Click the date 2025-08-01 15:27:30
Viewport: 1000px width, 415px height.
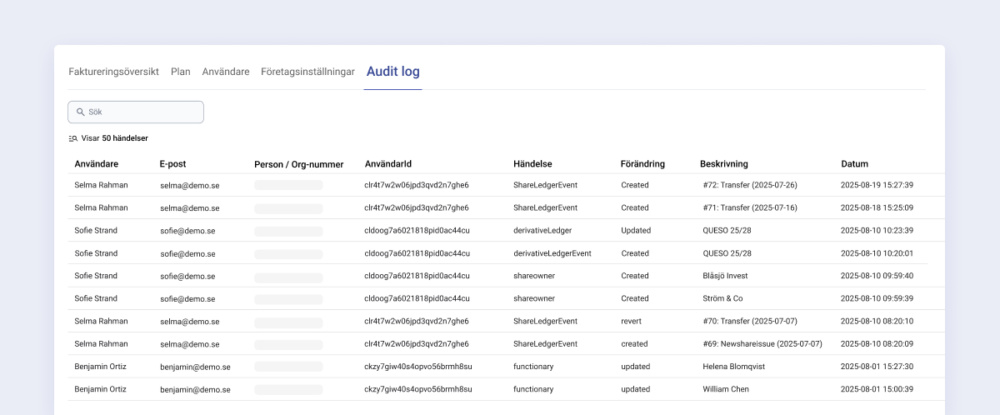(x=877, y=367)
